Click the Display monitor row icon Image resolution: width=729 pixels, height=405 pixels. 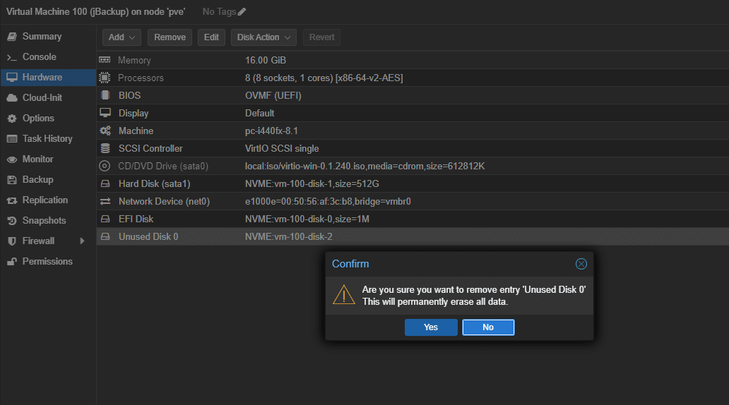105,113
